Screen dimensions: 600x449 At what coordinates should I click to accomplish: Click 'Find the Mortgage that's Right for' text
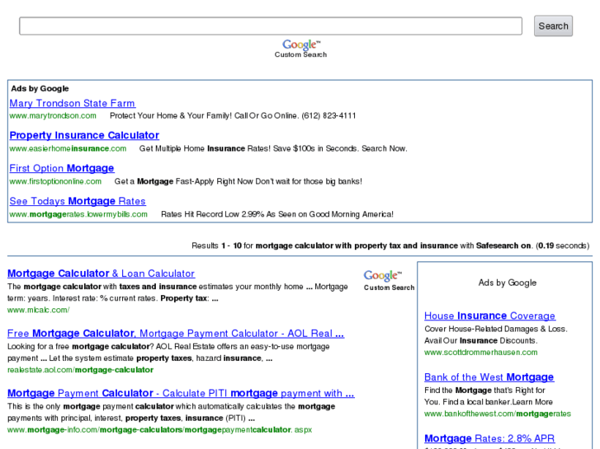click(484, 391)
